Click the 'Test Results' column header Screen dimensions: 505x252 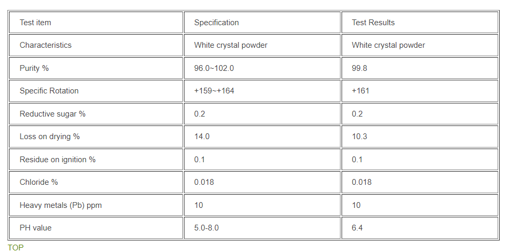373,23
